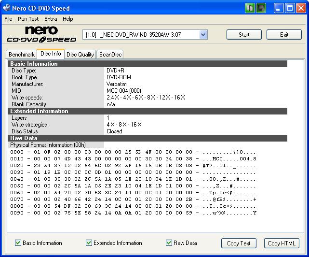This screenshot has width=309, height=257.
Task: Click the Basic Information section header
Action: pos(148,64)
